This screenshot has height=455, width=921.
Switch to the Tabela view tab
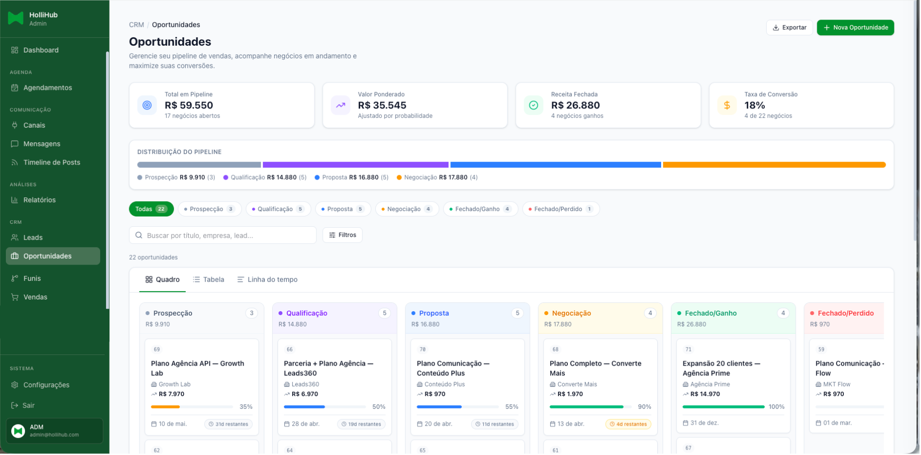point(209,280)
